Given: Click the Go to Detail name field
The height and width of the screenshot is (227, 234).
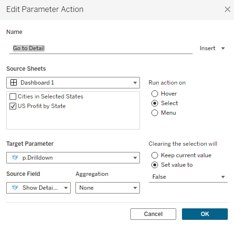Looking at the screenshot, I should point(101,48).
